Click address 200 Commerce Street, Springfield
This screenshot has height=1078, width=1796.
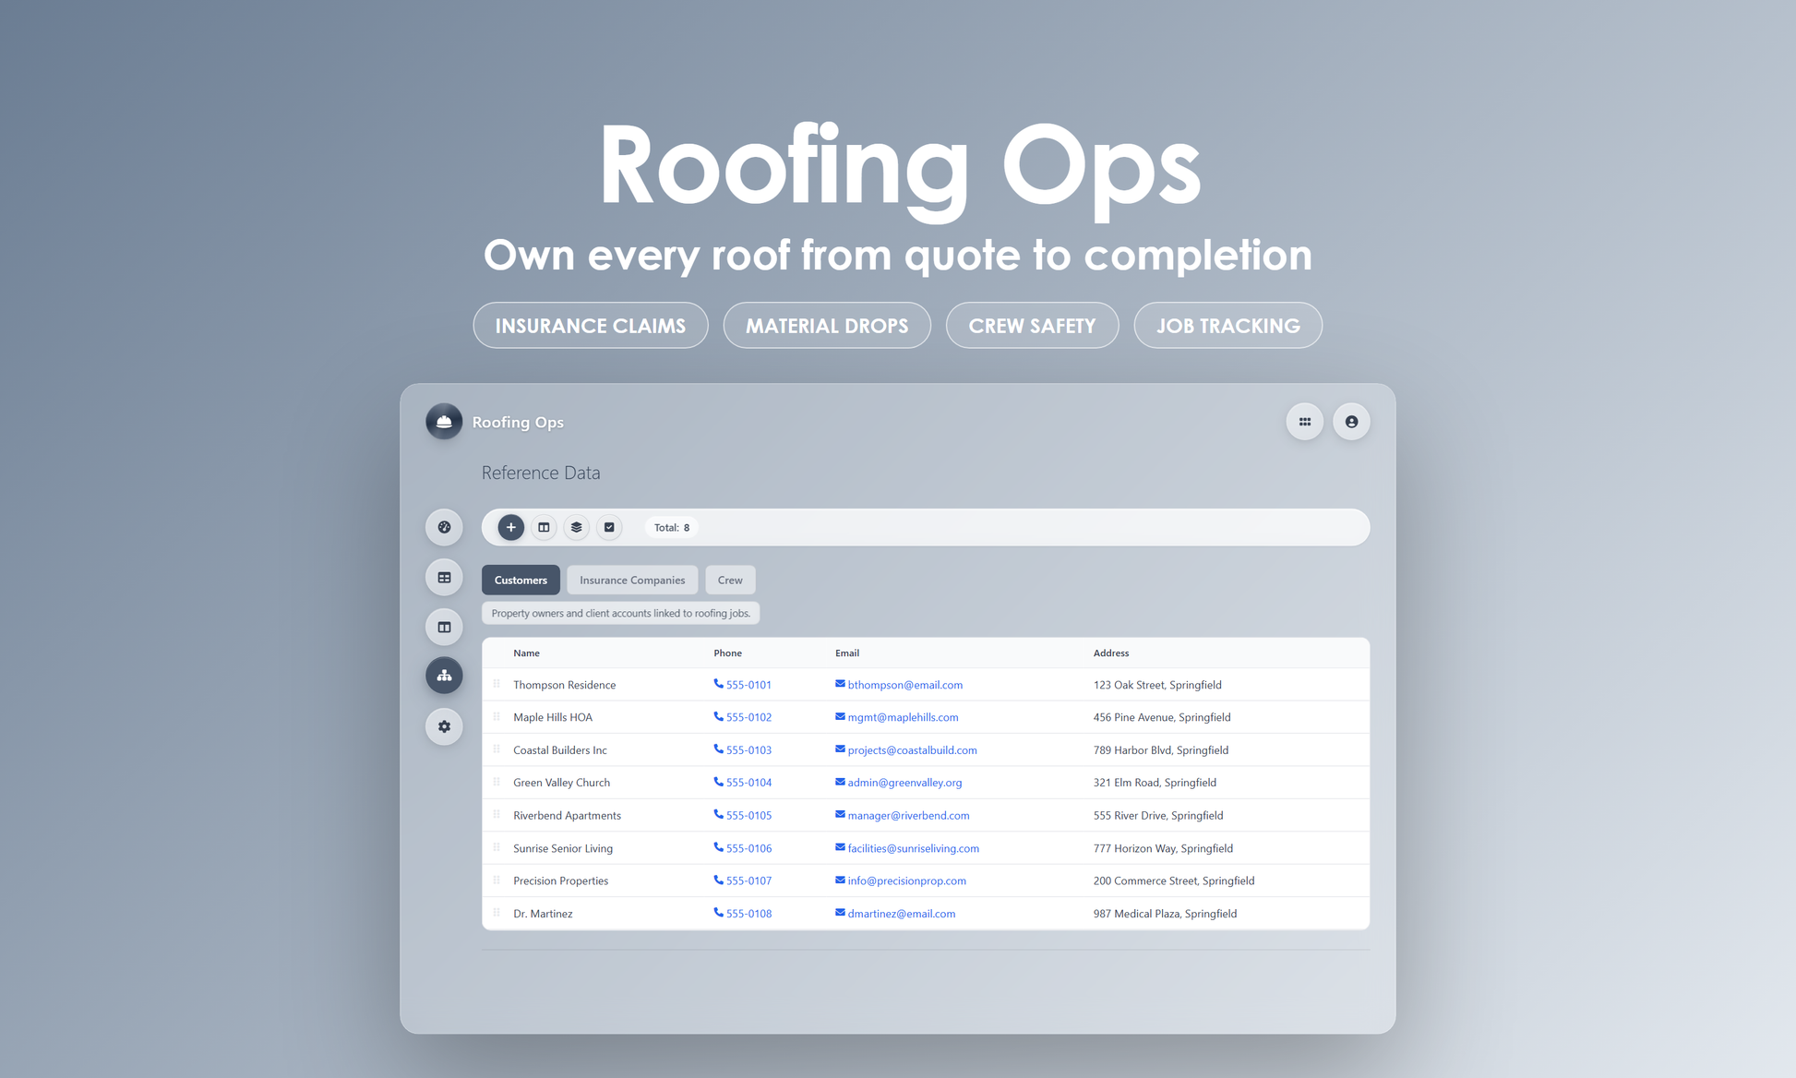coord(1174,881)
